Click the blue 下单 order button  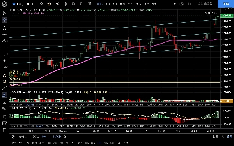click(x=226, y=4)
